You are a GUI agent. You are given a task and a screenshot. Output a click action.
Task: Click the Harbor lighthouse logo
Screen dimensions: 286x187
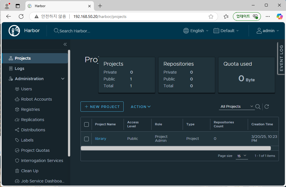pyautogui.click(x=14, y=31)
